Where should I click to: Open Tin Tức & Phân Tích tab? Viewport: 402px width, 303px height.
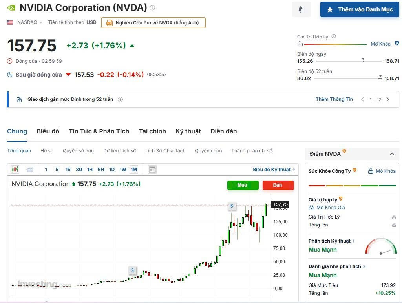[99, 131]
